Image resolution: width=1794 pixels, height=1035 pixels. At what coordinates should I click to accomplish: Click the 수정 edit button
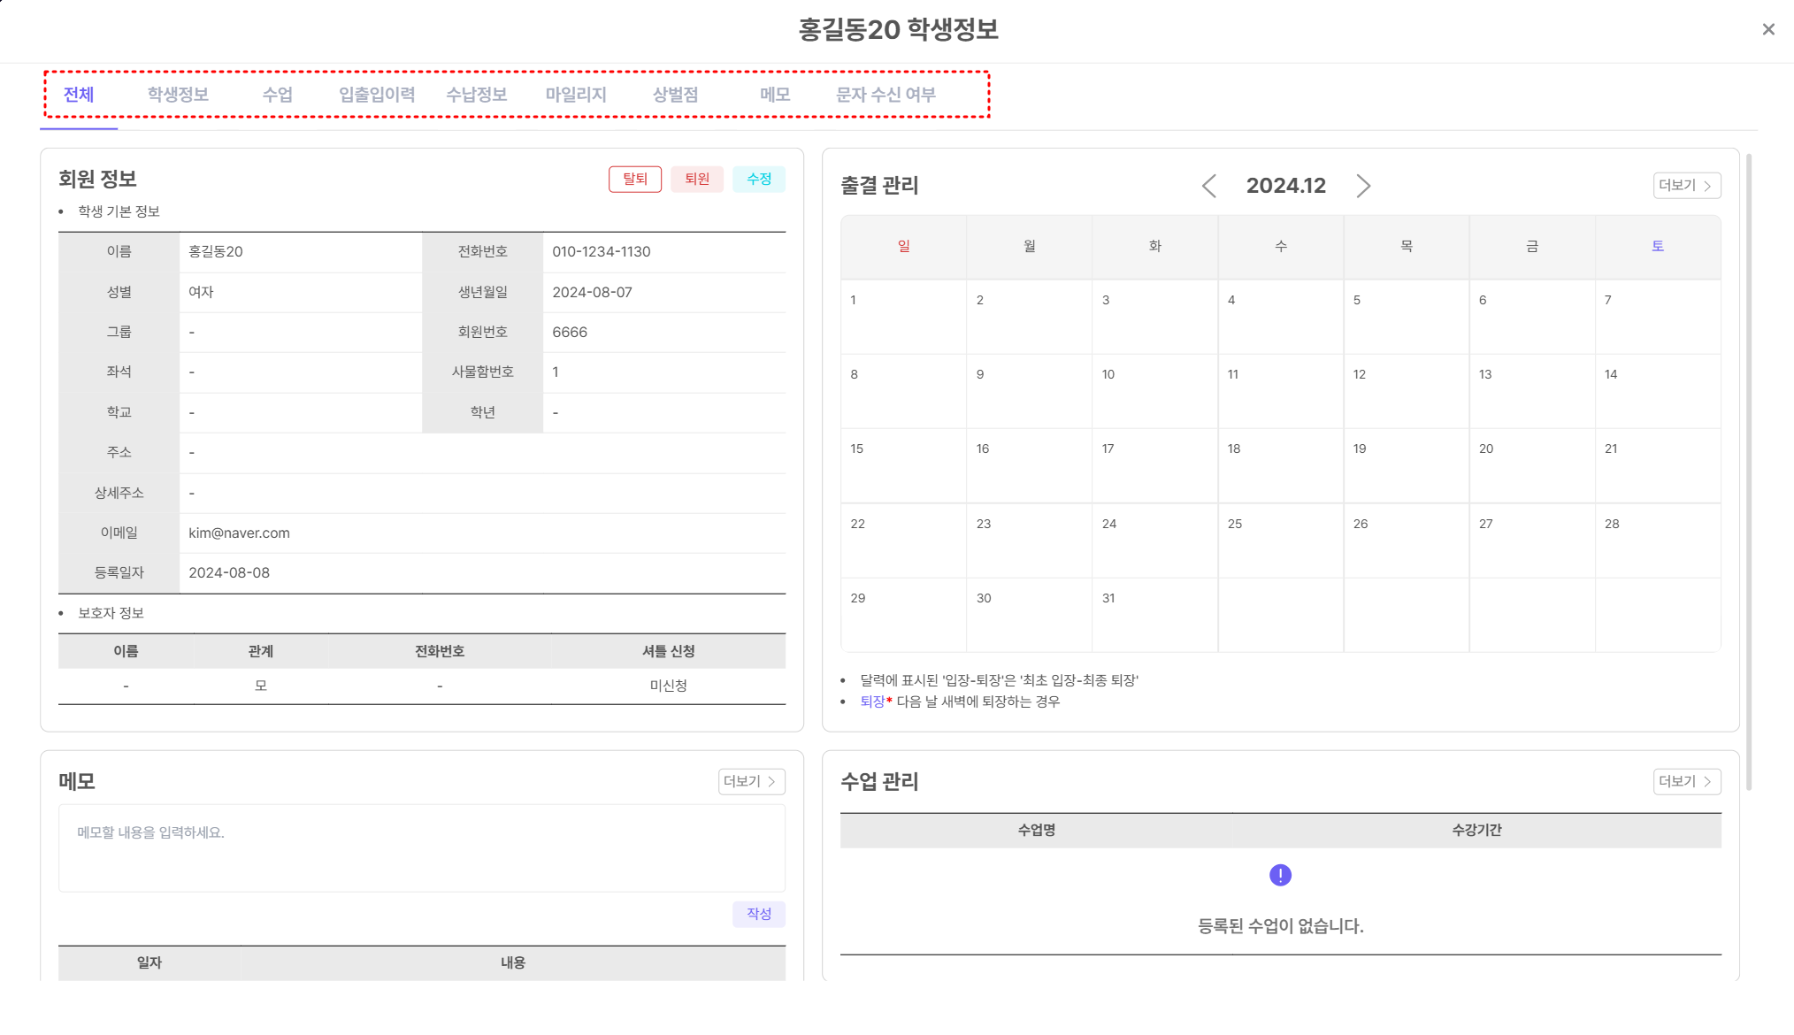[758, 179]
